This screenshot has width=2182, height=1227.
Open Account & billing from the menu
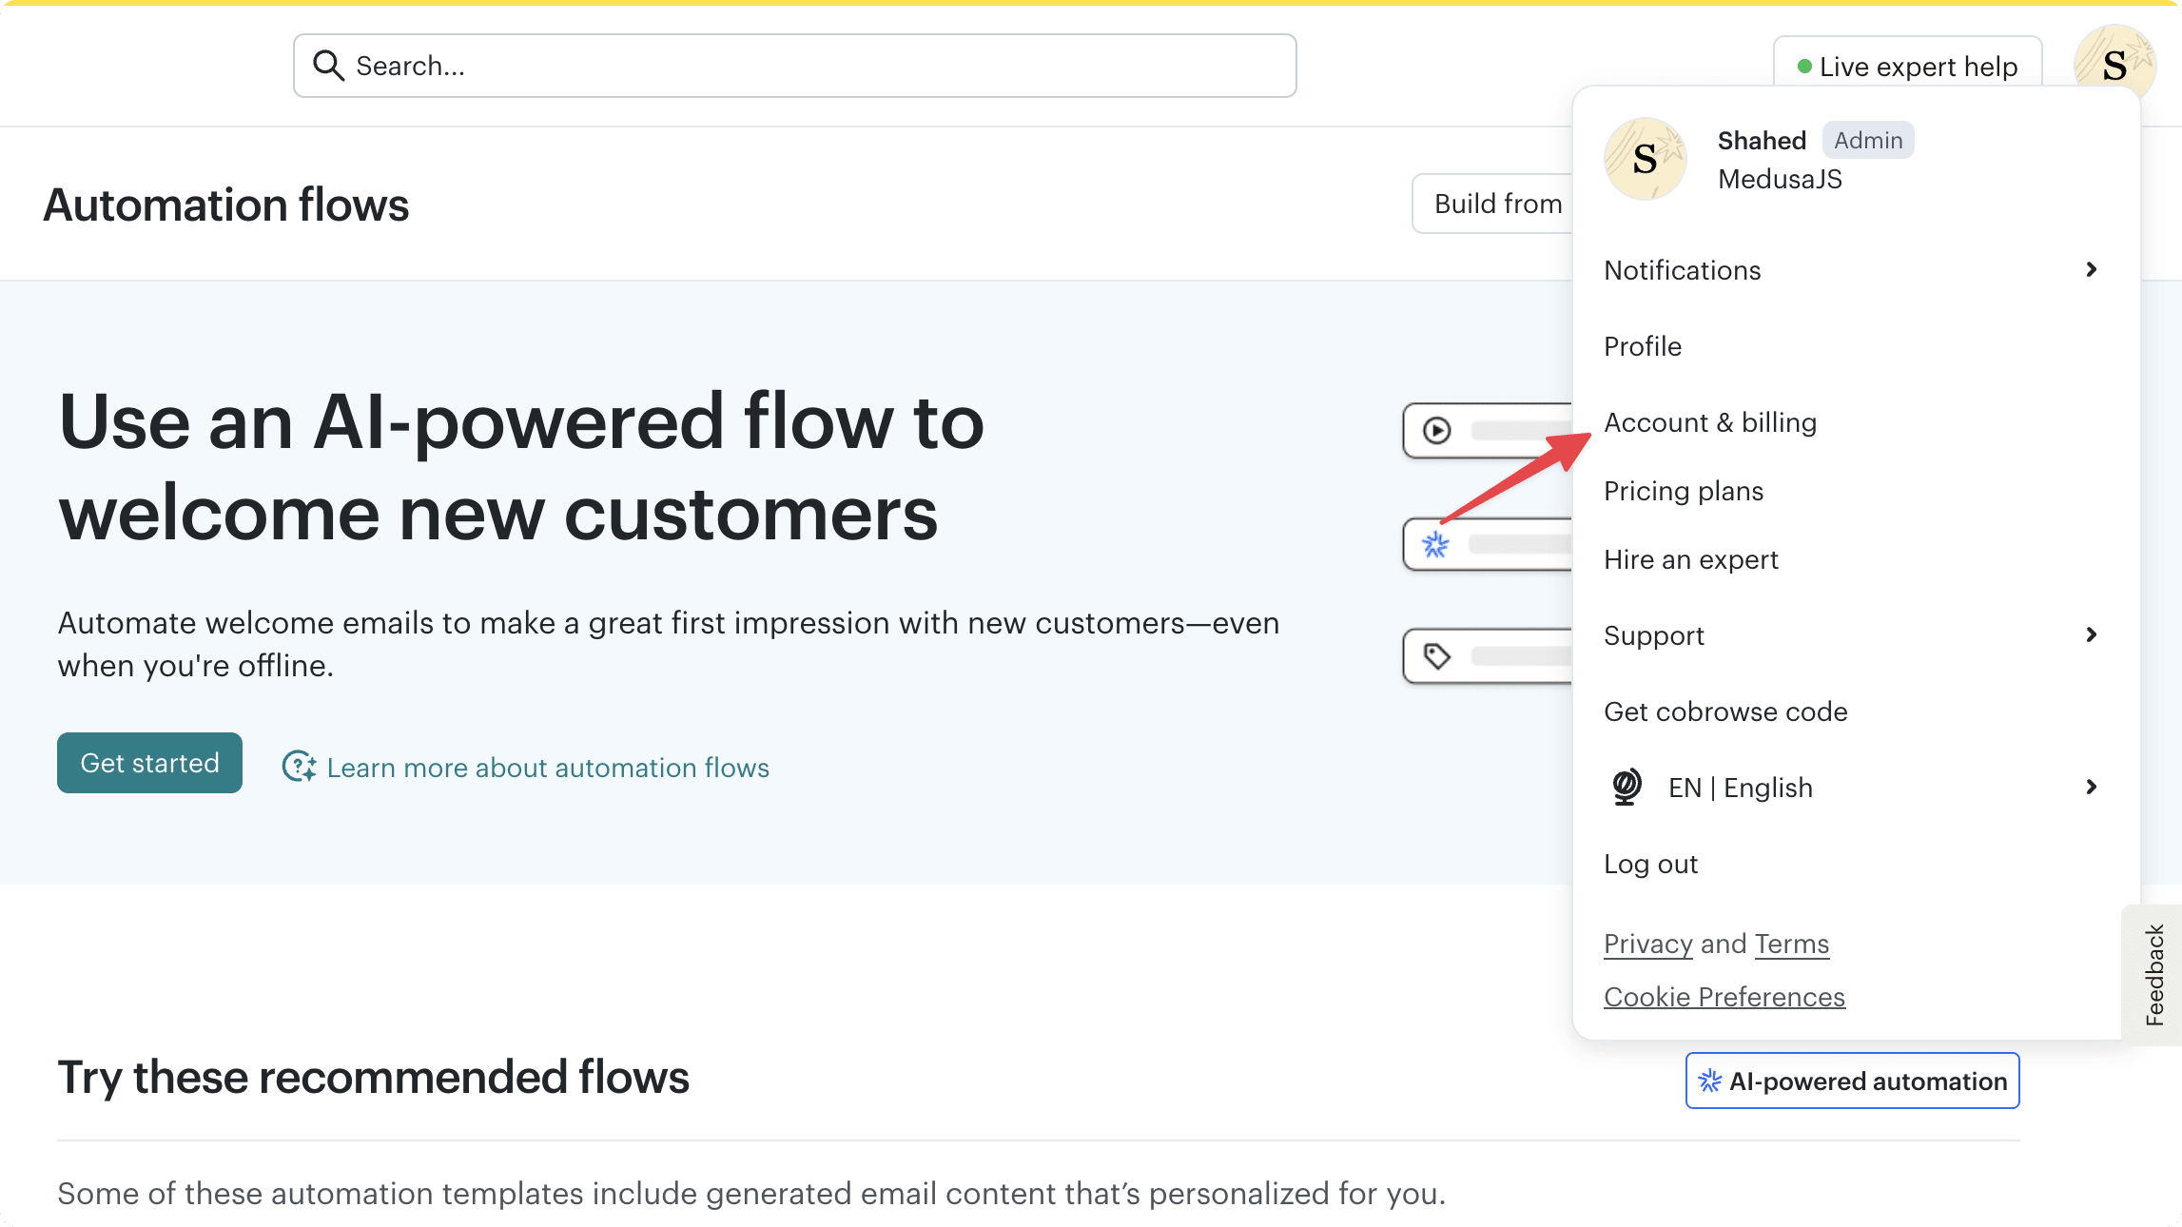pos(1709,421)
